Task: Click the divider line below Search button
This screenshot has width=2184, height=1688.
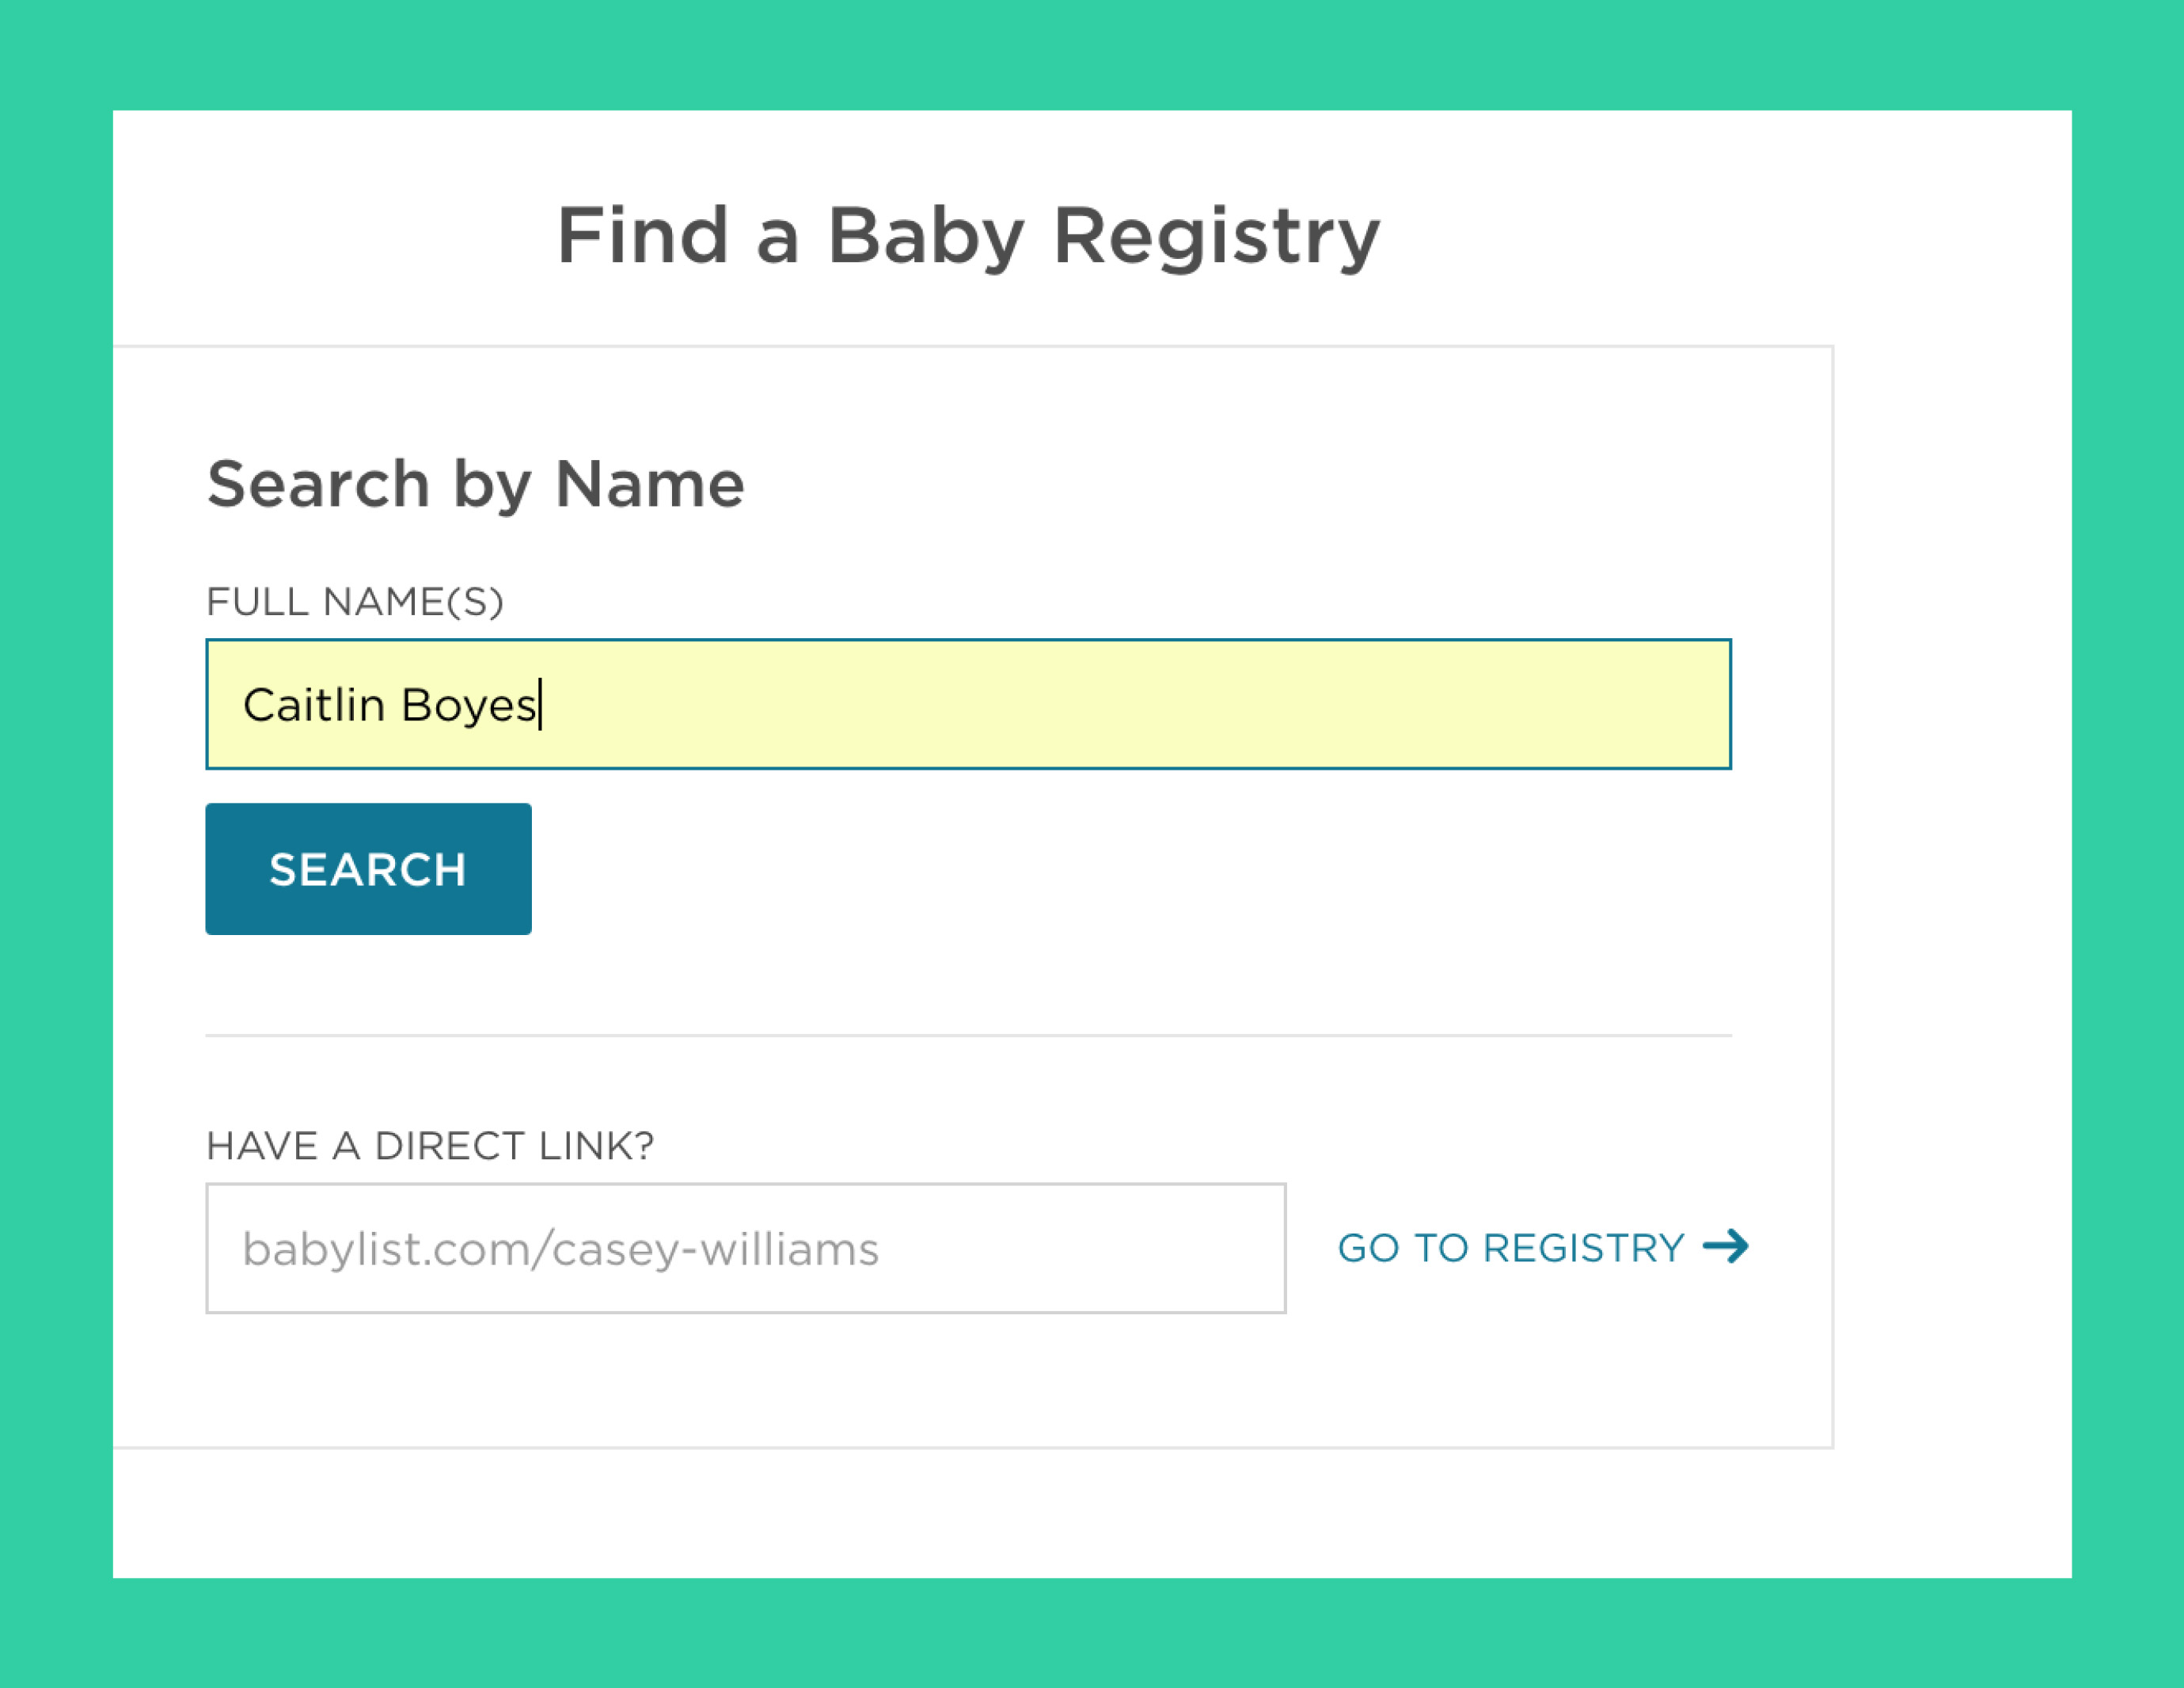Action: 968,1036
